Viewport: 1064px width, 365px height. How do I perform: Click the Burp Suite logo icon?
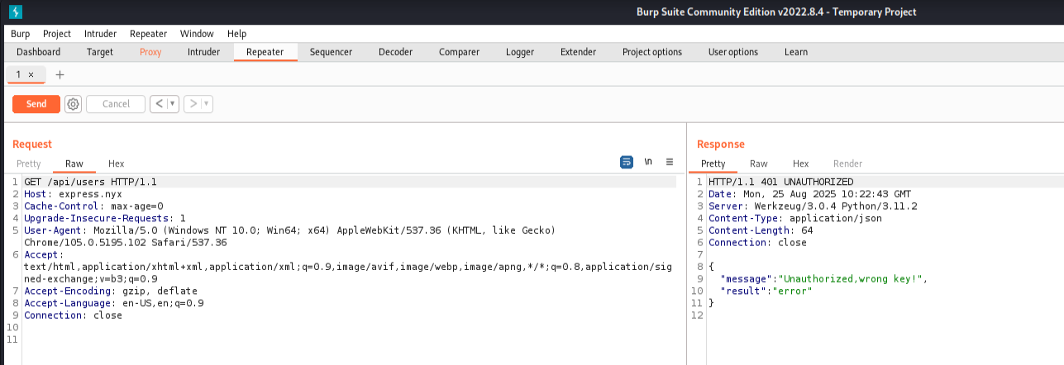16,12
